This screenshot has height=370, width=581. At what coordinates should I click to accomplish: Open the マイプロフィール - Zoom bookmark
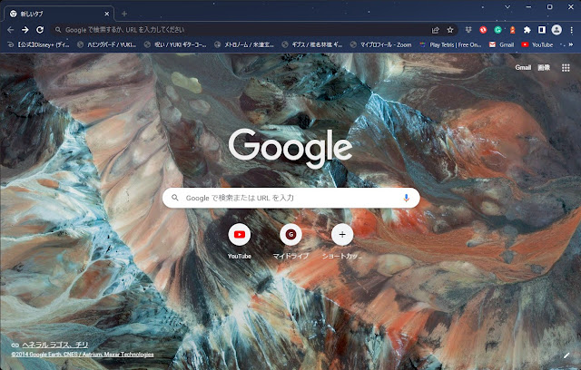point(381,44)
